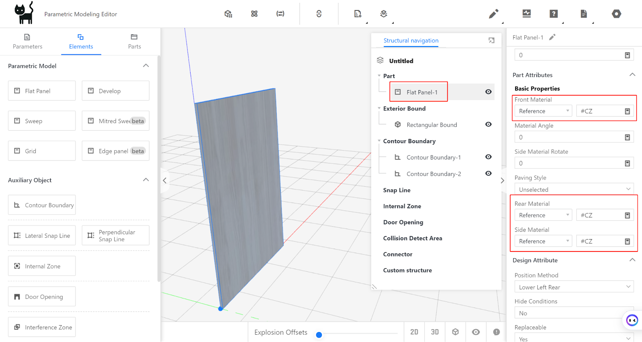Click the Explosion Offsets slider handle
Image resolution: width=642 pixels, height=342 pixels.
click(319, 335)
